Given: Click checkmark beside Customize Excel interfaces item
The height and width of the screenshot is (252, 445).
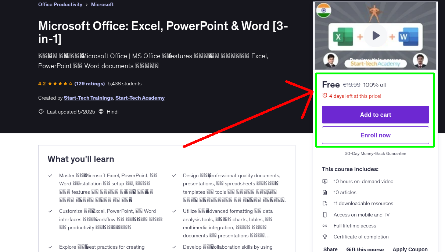Looking at the screenshot, I should (50, 211).
